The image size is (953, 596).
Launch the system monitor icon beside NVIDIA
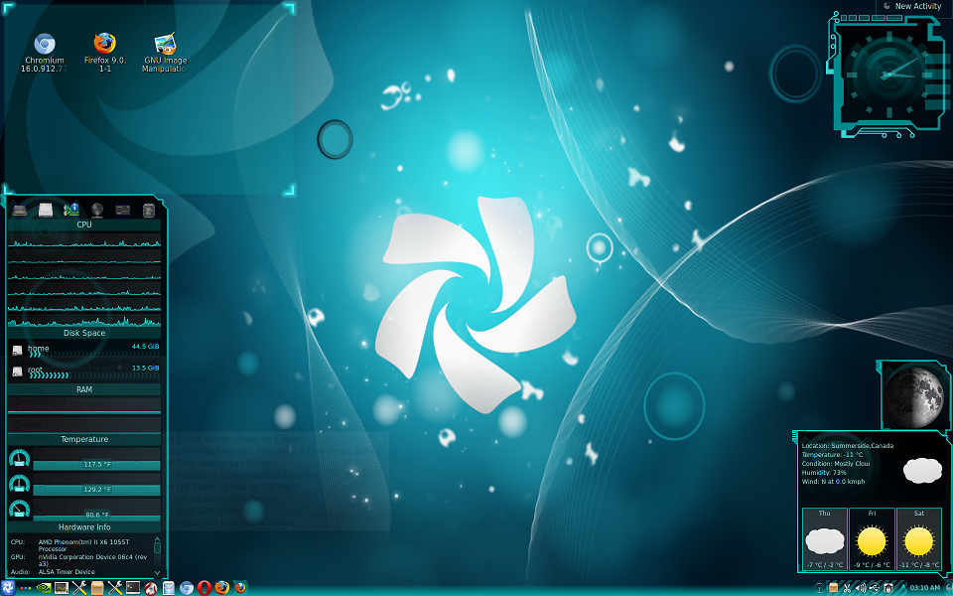point(62,588)
